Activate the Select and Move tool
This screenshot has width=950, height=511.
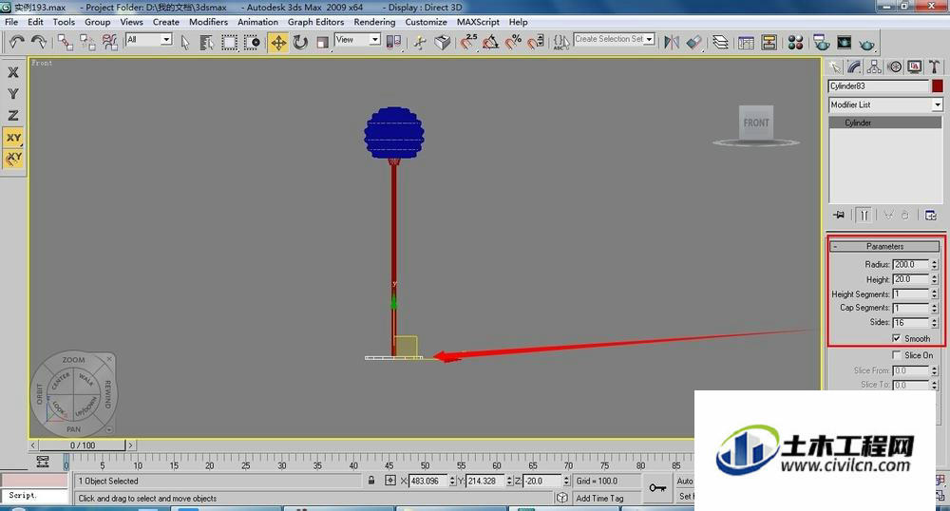tap(278, 43)
